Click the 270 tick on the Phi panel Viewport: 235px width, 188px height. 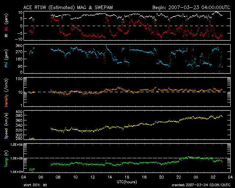[x=19, y=52]
